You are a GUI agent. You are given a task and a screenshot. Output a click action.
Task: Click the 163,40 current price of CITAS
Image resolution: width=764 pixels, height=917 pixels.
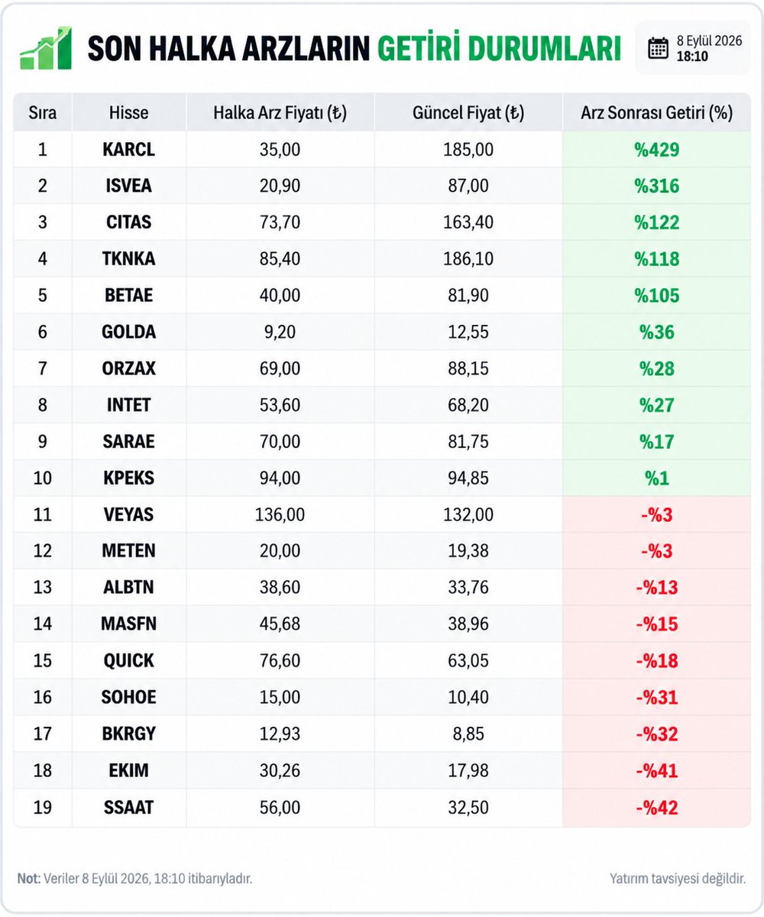468,222
